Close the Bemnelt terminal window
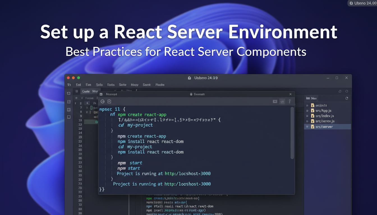The image size is (377, 215). click(290, 94)
